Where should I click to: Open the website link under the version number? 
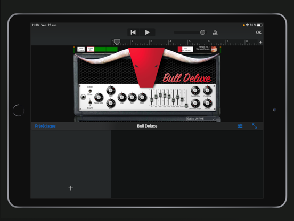pyautogui.click(x=203, y=49)
